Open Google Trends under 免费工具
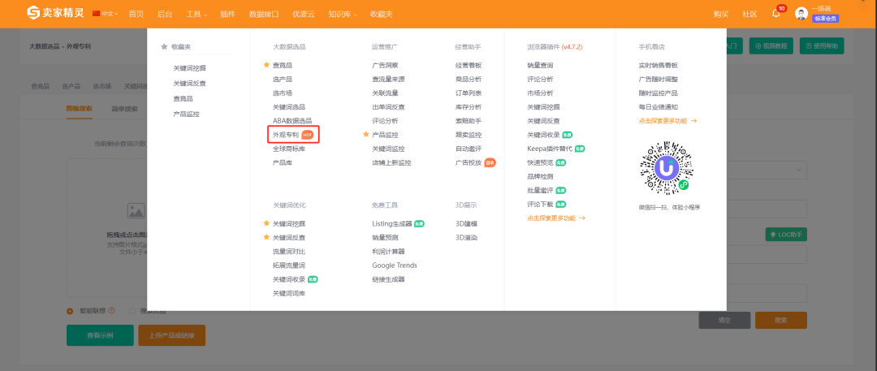This screenshot has width=877, height=371. [395, 265]
